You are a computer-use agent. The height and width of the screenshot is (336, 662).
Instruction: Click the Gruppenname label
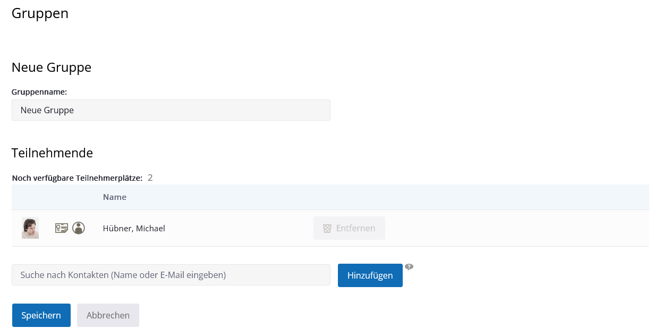(x=39, y=92)
